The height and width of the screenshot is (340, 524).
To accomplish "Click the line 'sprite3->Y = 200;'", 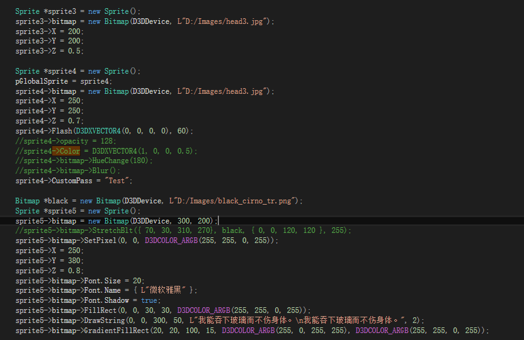I will click(50, 41).
